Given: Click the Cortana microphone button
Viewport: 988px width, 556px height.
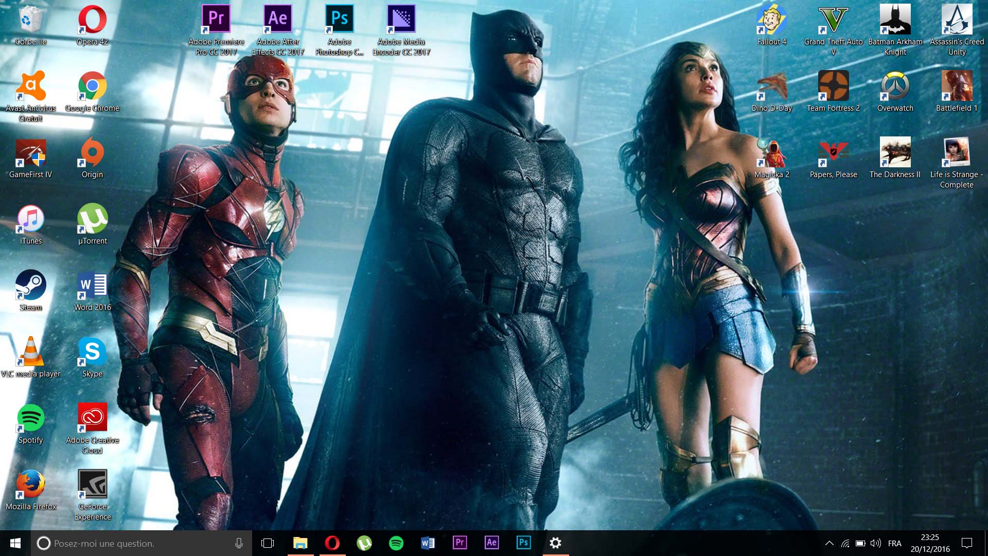Looking at the screenshot, I should [239, 543].
